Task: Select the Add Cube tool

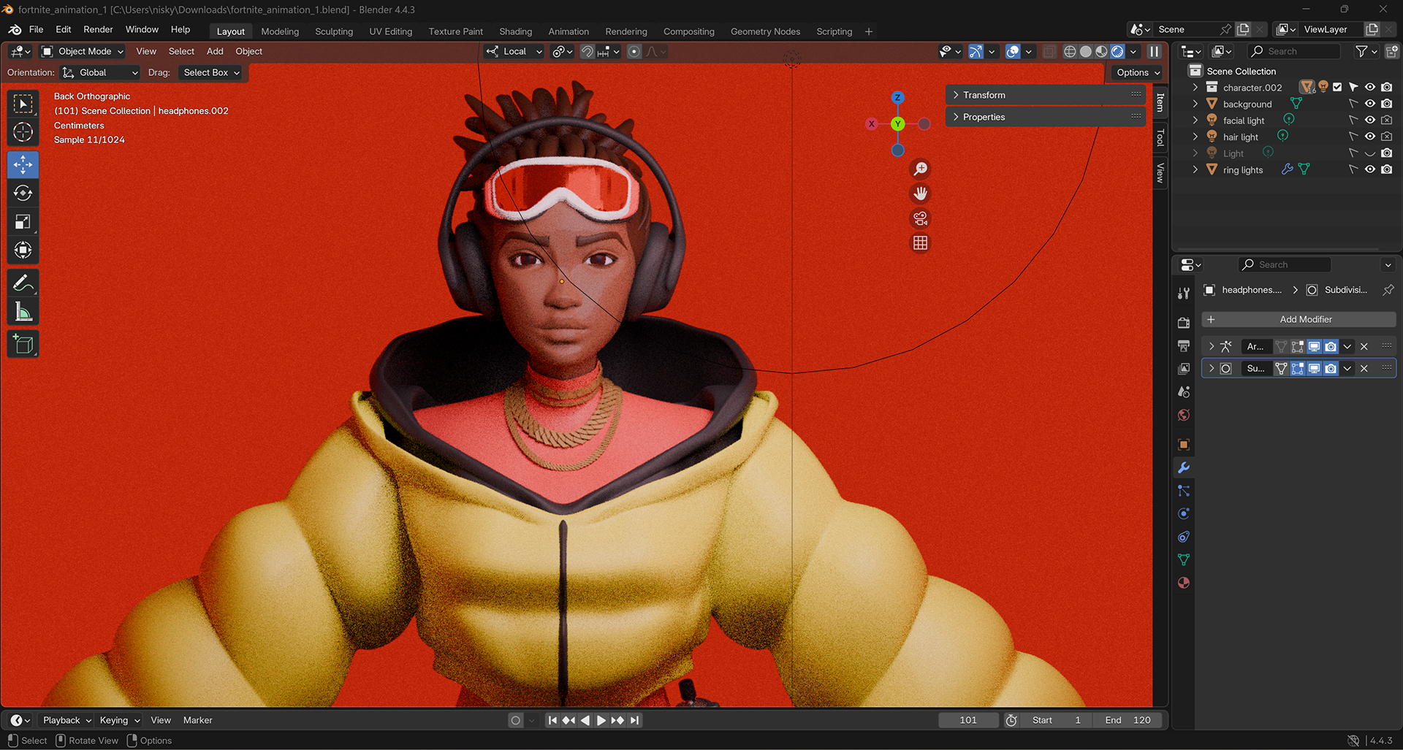Action: point(23,344)
